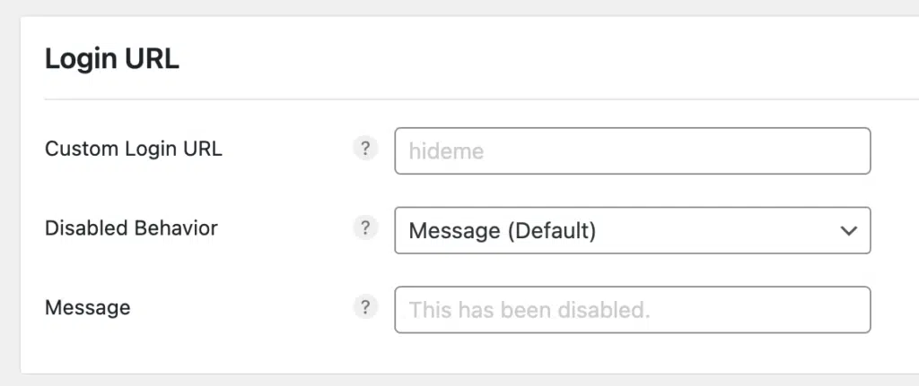
Task: Click the divider line under the Login URL heading
Action: coord(449,99)
